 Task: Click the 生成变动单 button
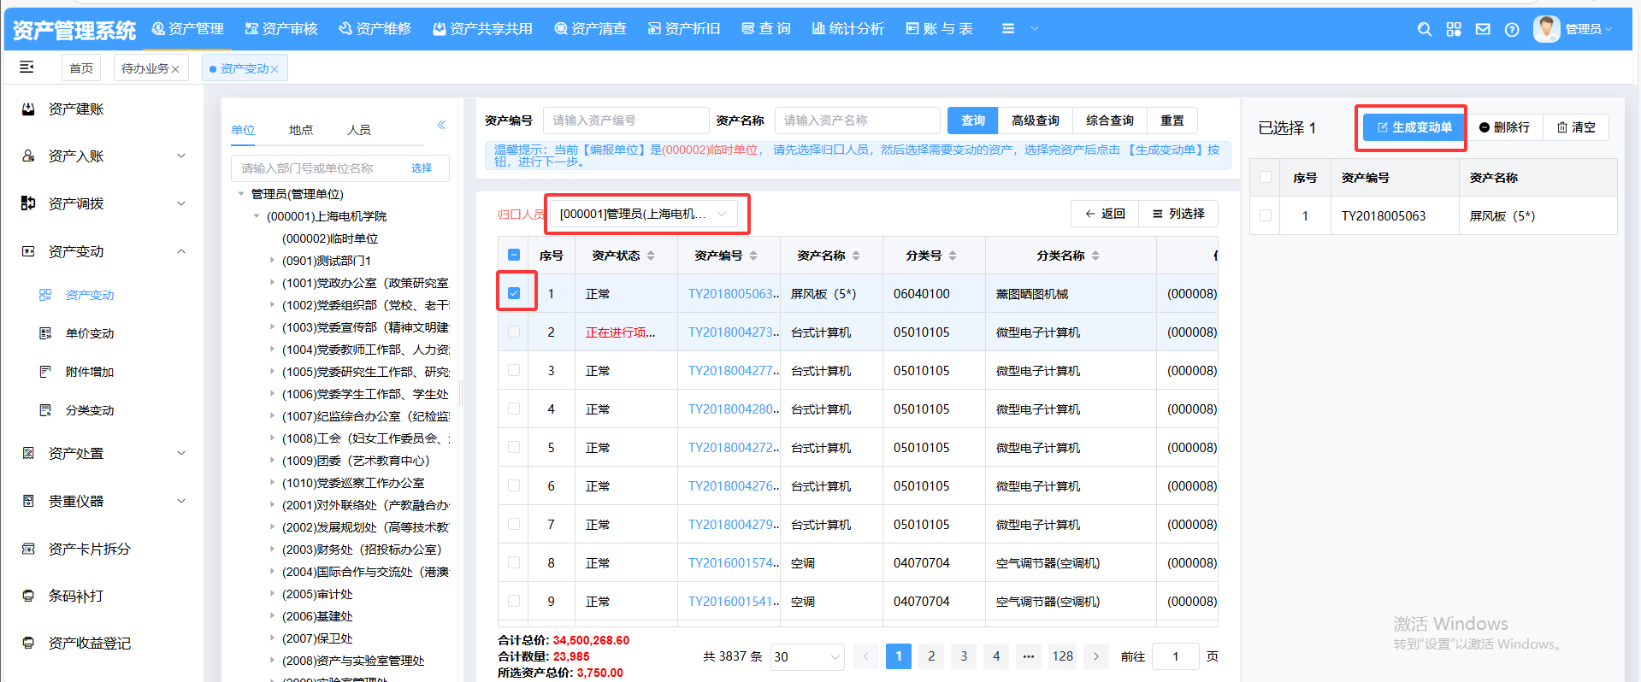coord(1414,127)
